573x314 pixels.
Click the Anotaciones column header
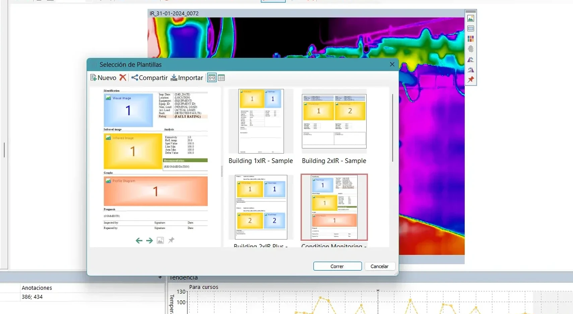(37, 288)
